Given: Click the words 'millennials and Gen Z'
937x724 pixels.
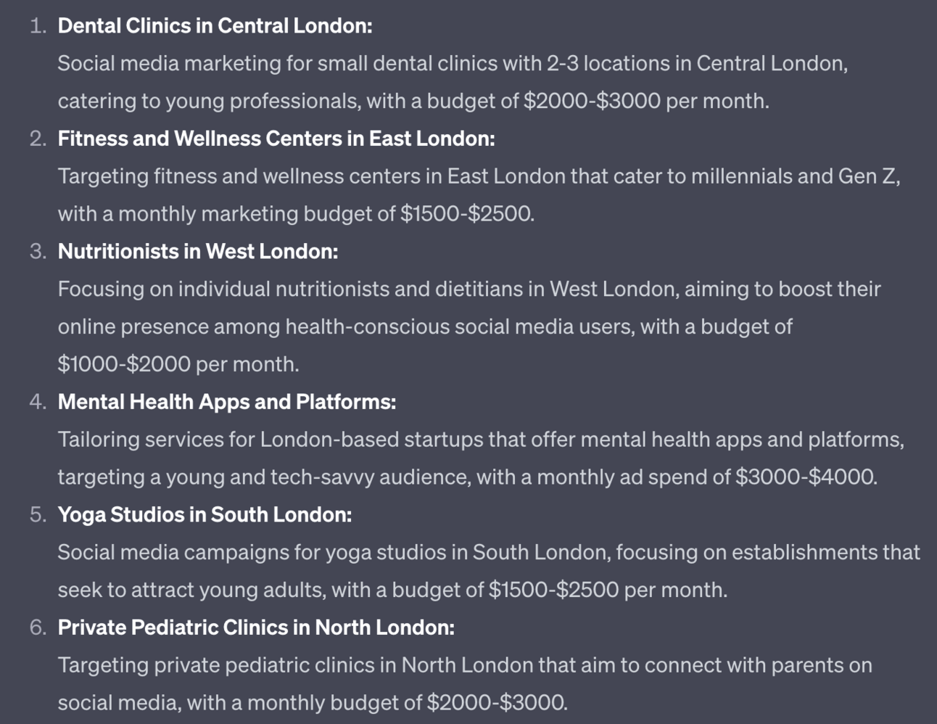Looking at the screenshot, I should point(795,176).
